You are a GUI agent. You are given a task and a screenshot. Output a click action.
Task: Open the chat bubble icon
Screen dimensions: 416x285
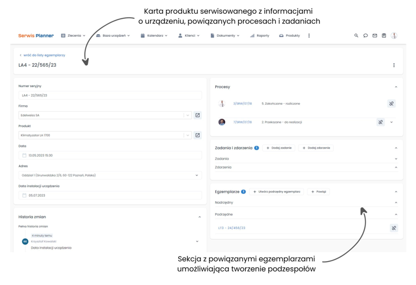point(365,36)
